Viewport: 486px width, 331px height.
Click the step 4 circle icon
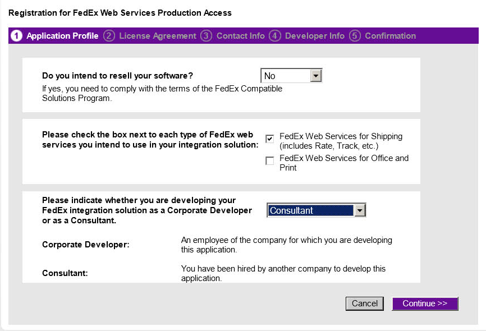point(275,36)
